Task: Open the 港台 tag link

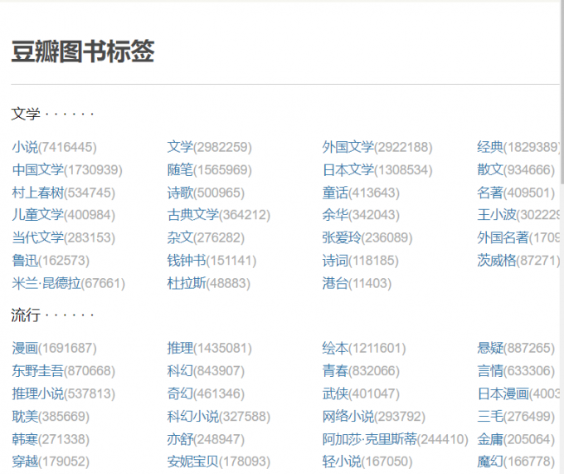Action: tap(335, 283)
